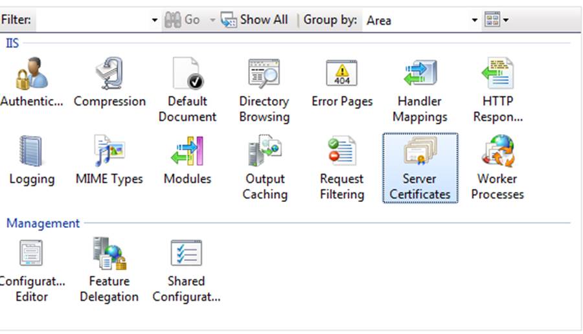Open the Go button dropdown arrow

[212, 20]
